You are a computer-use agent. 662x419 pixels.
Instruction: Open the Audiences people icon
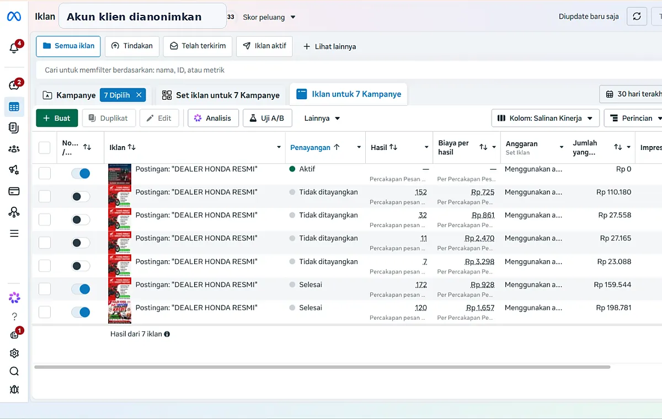pos(14,149)
